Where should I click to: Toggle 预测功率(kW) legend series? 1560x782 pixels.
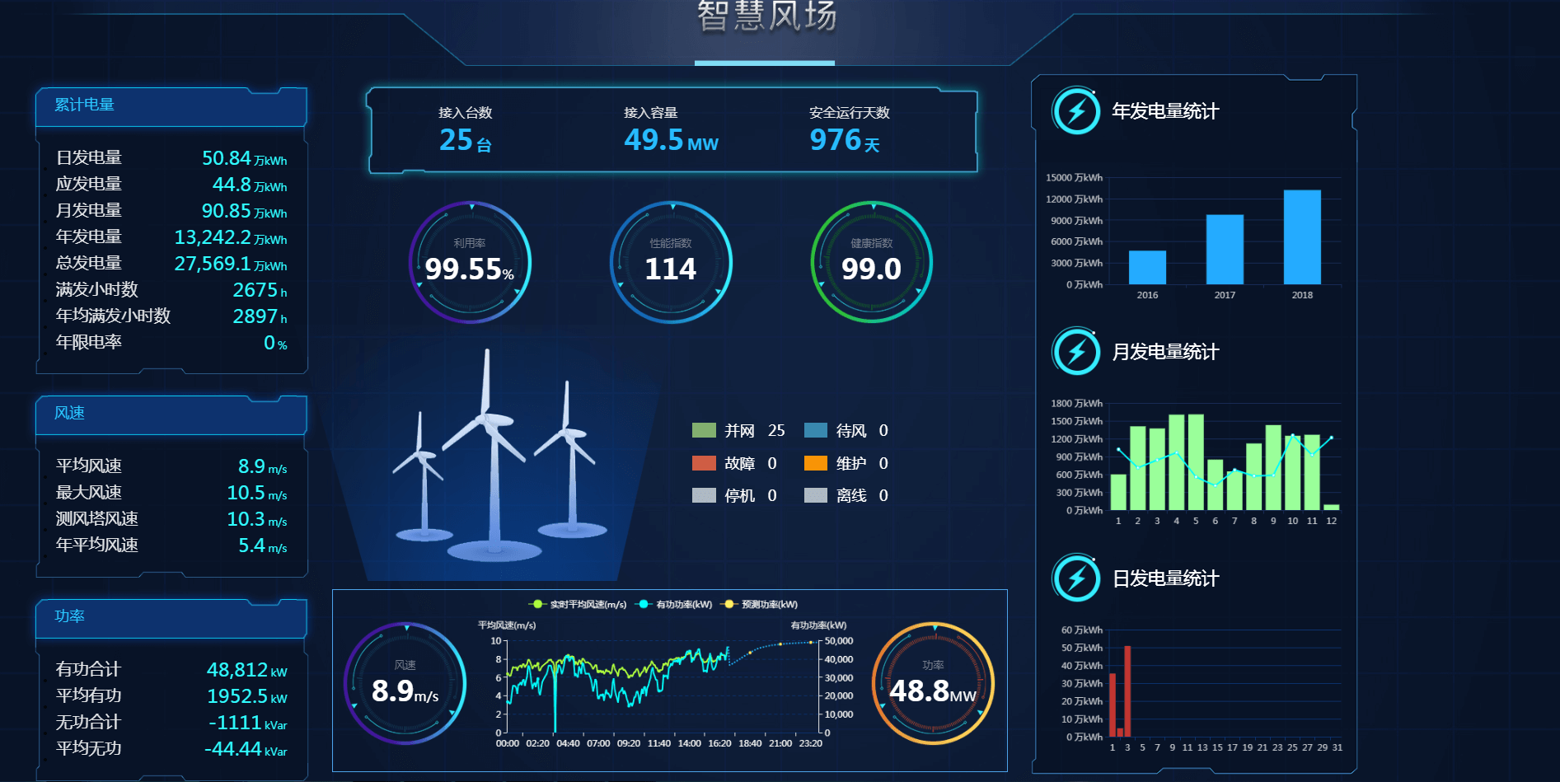[x=760, y=604]
